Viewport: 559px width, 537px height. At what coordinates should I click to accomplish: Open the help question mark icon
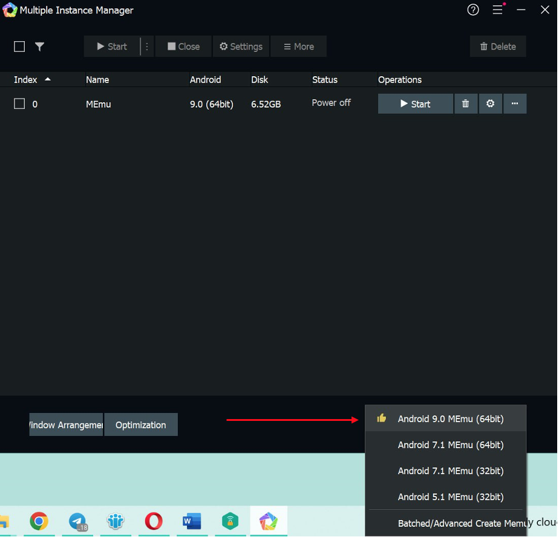[472, 10]
